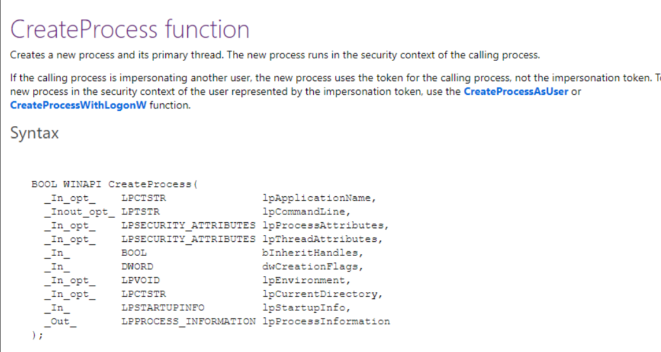Click the BOOL WINAPI CreateProcess declaration line

(x=114, y=185)
